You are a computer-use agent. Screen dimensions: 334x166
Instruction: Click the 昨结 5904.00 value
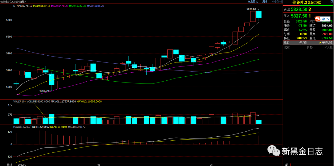327,26
